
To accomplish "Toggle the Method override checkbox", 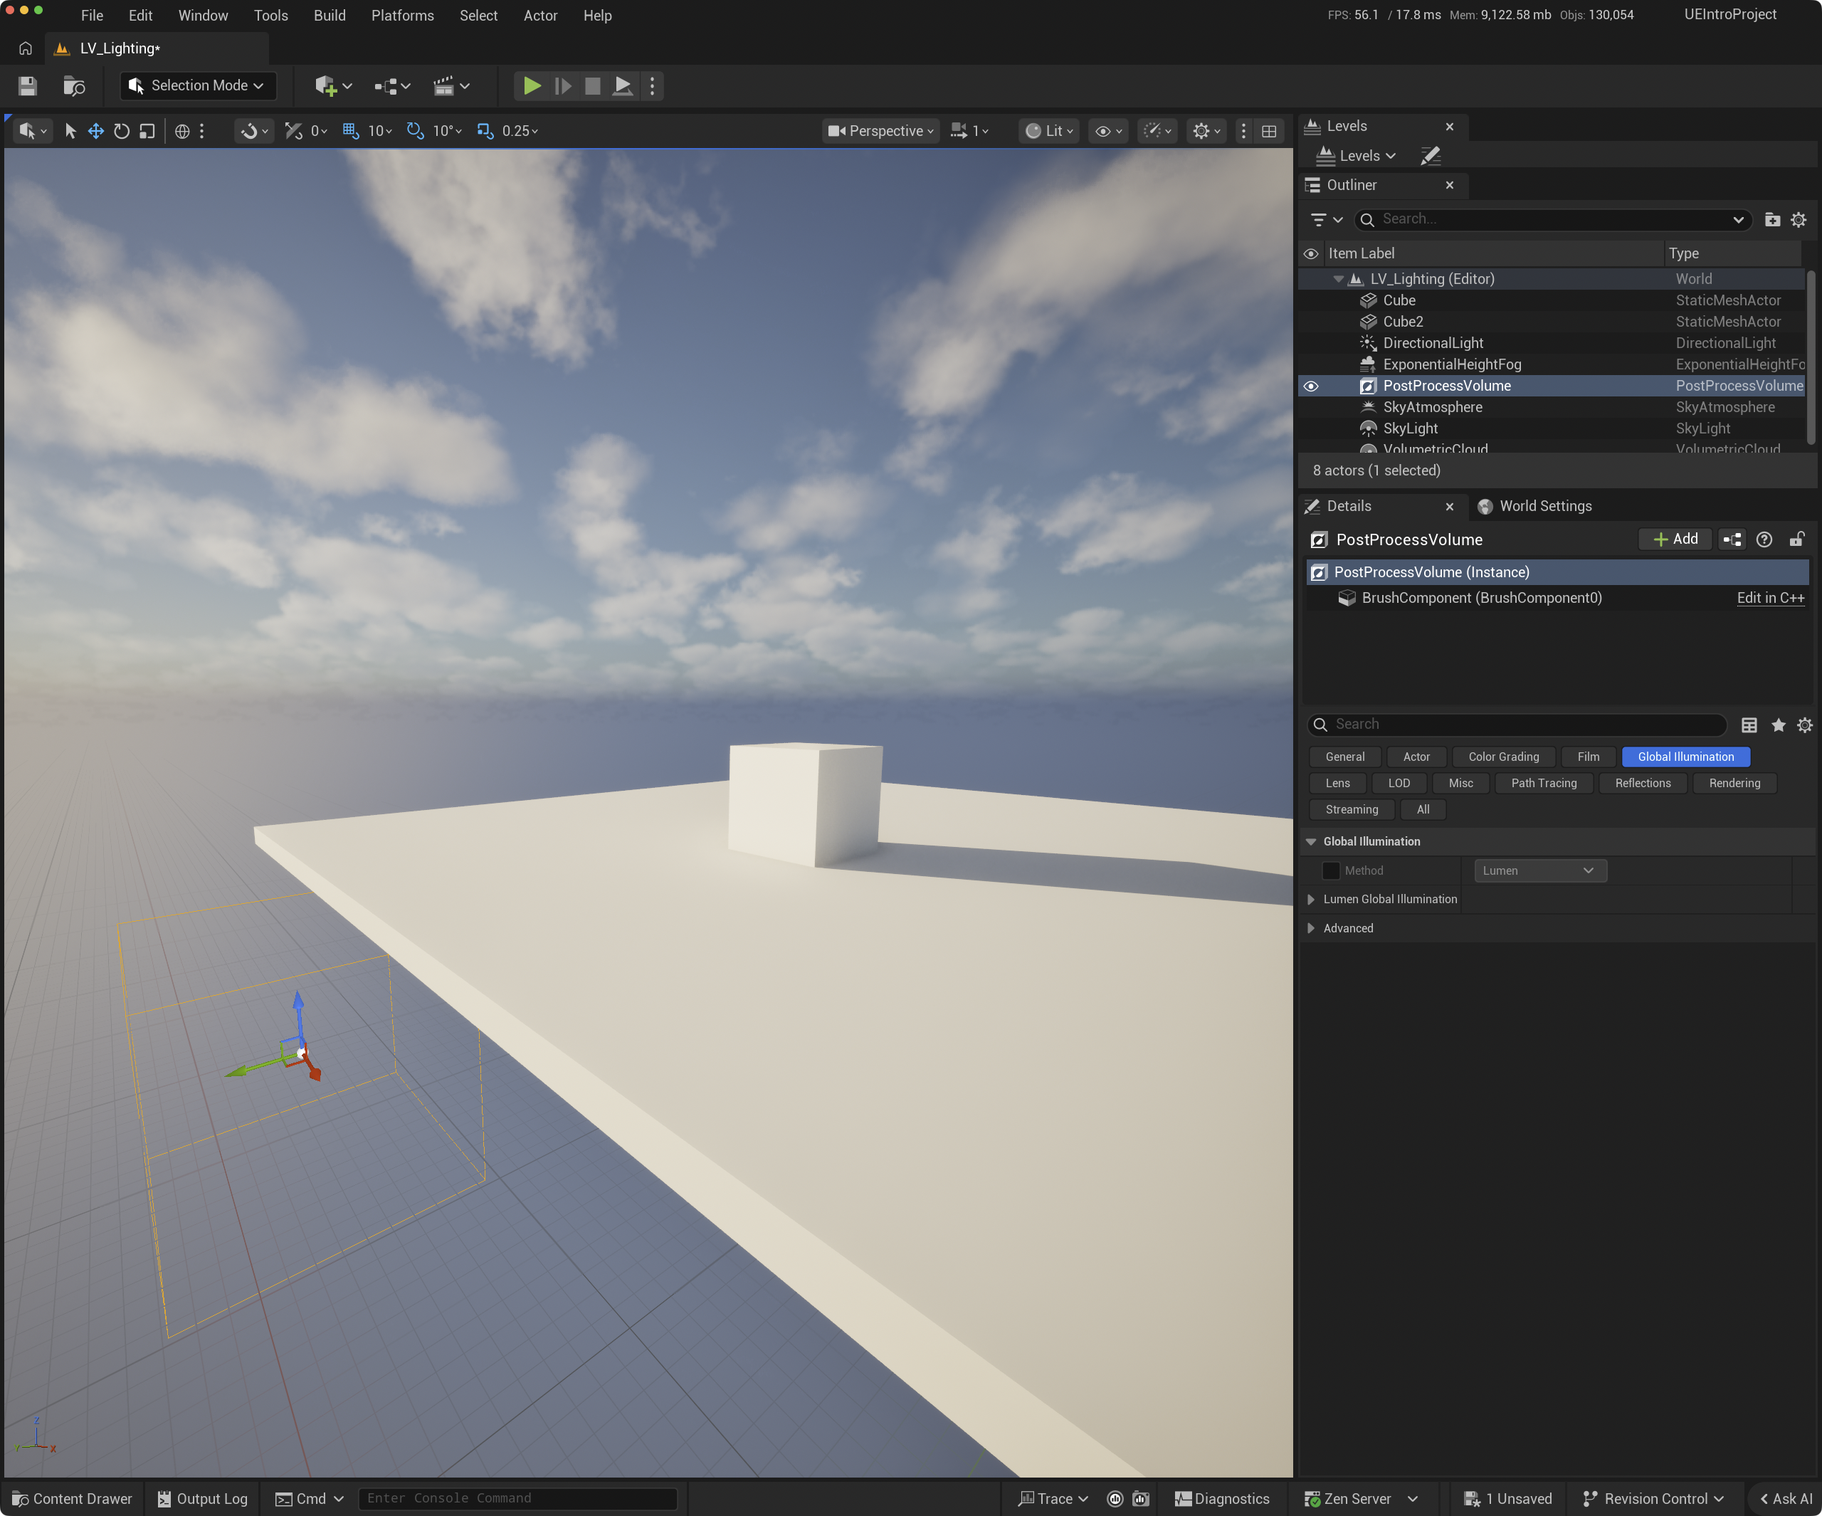I will click(x=1331, y=870).
